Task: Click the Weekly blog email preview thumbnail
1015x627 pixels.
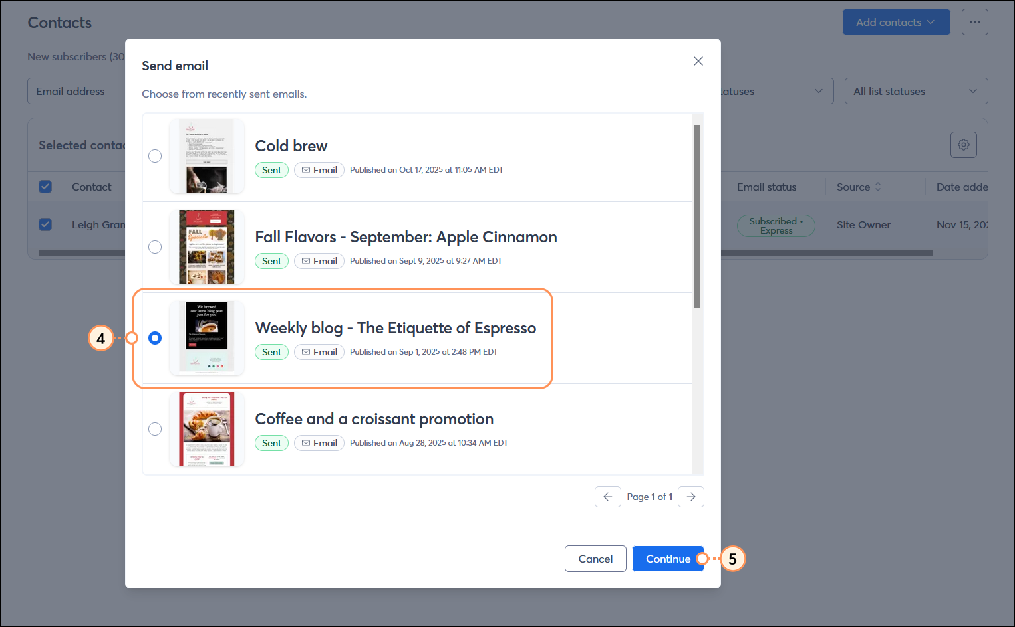Action: [x=206, y=337]
